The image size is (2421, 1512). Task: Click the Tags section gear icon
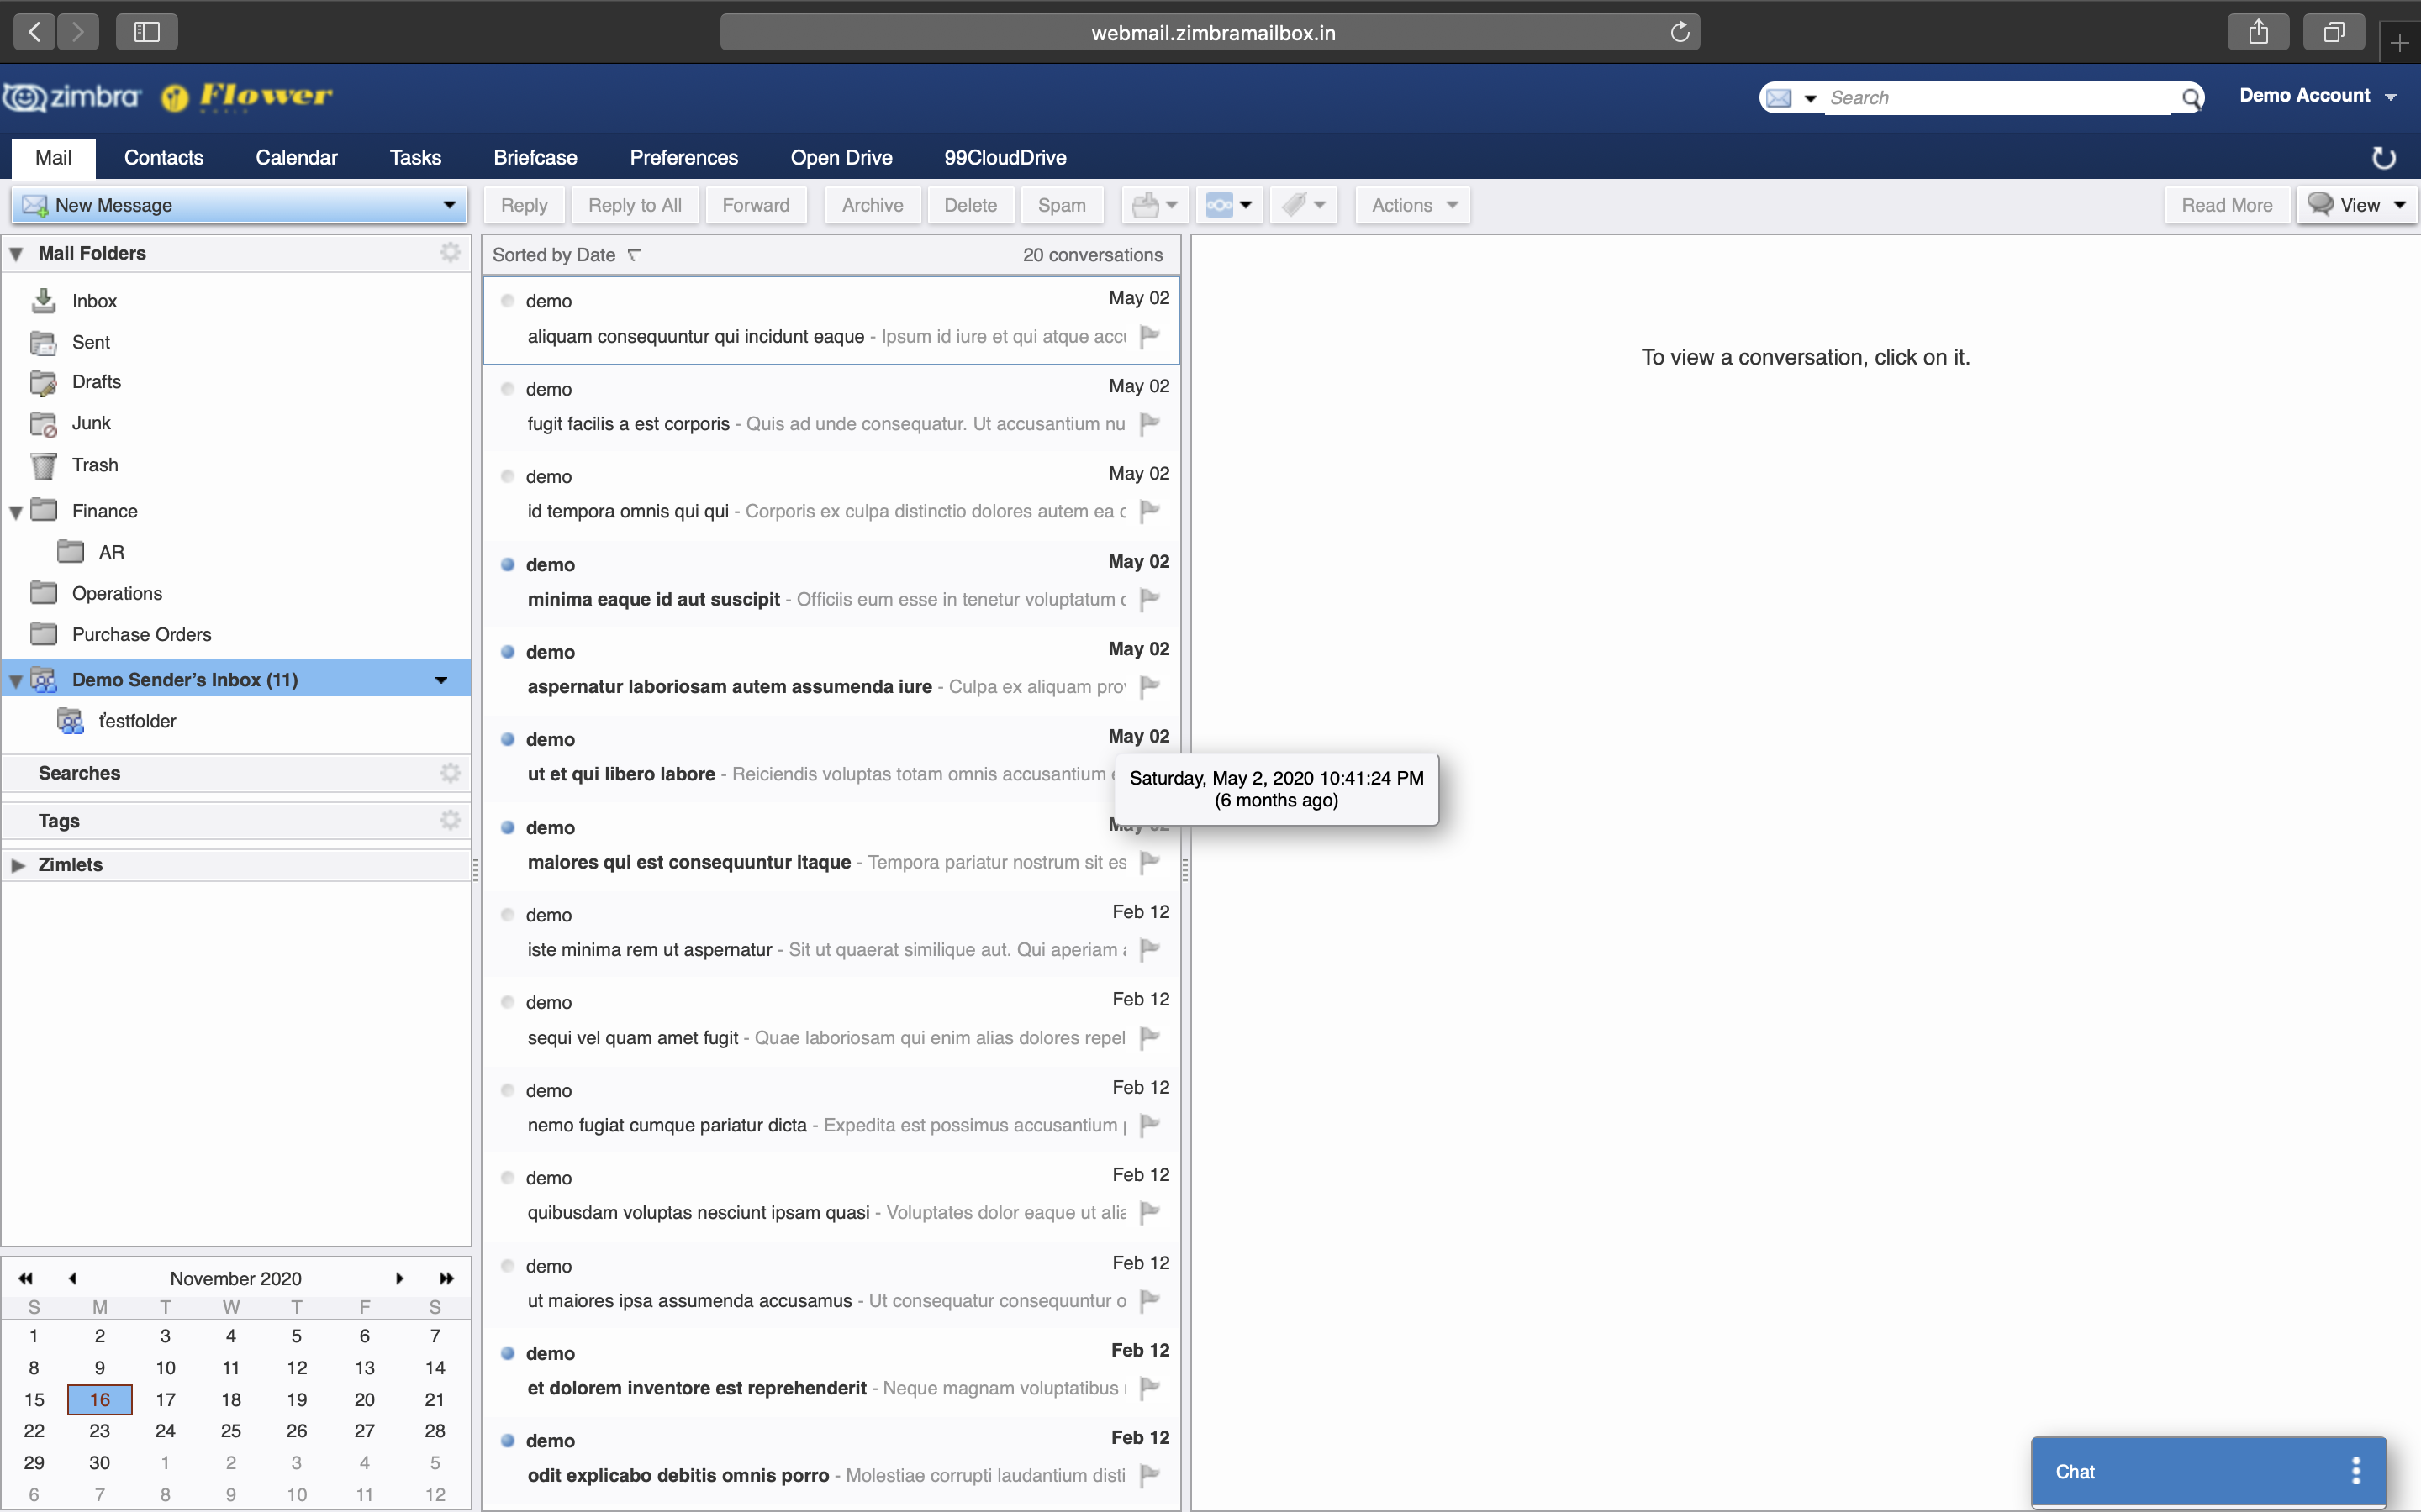pos(451,821)
